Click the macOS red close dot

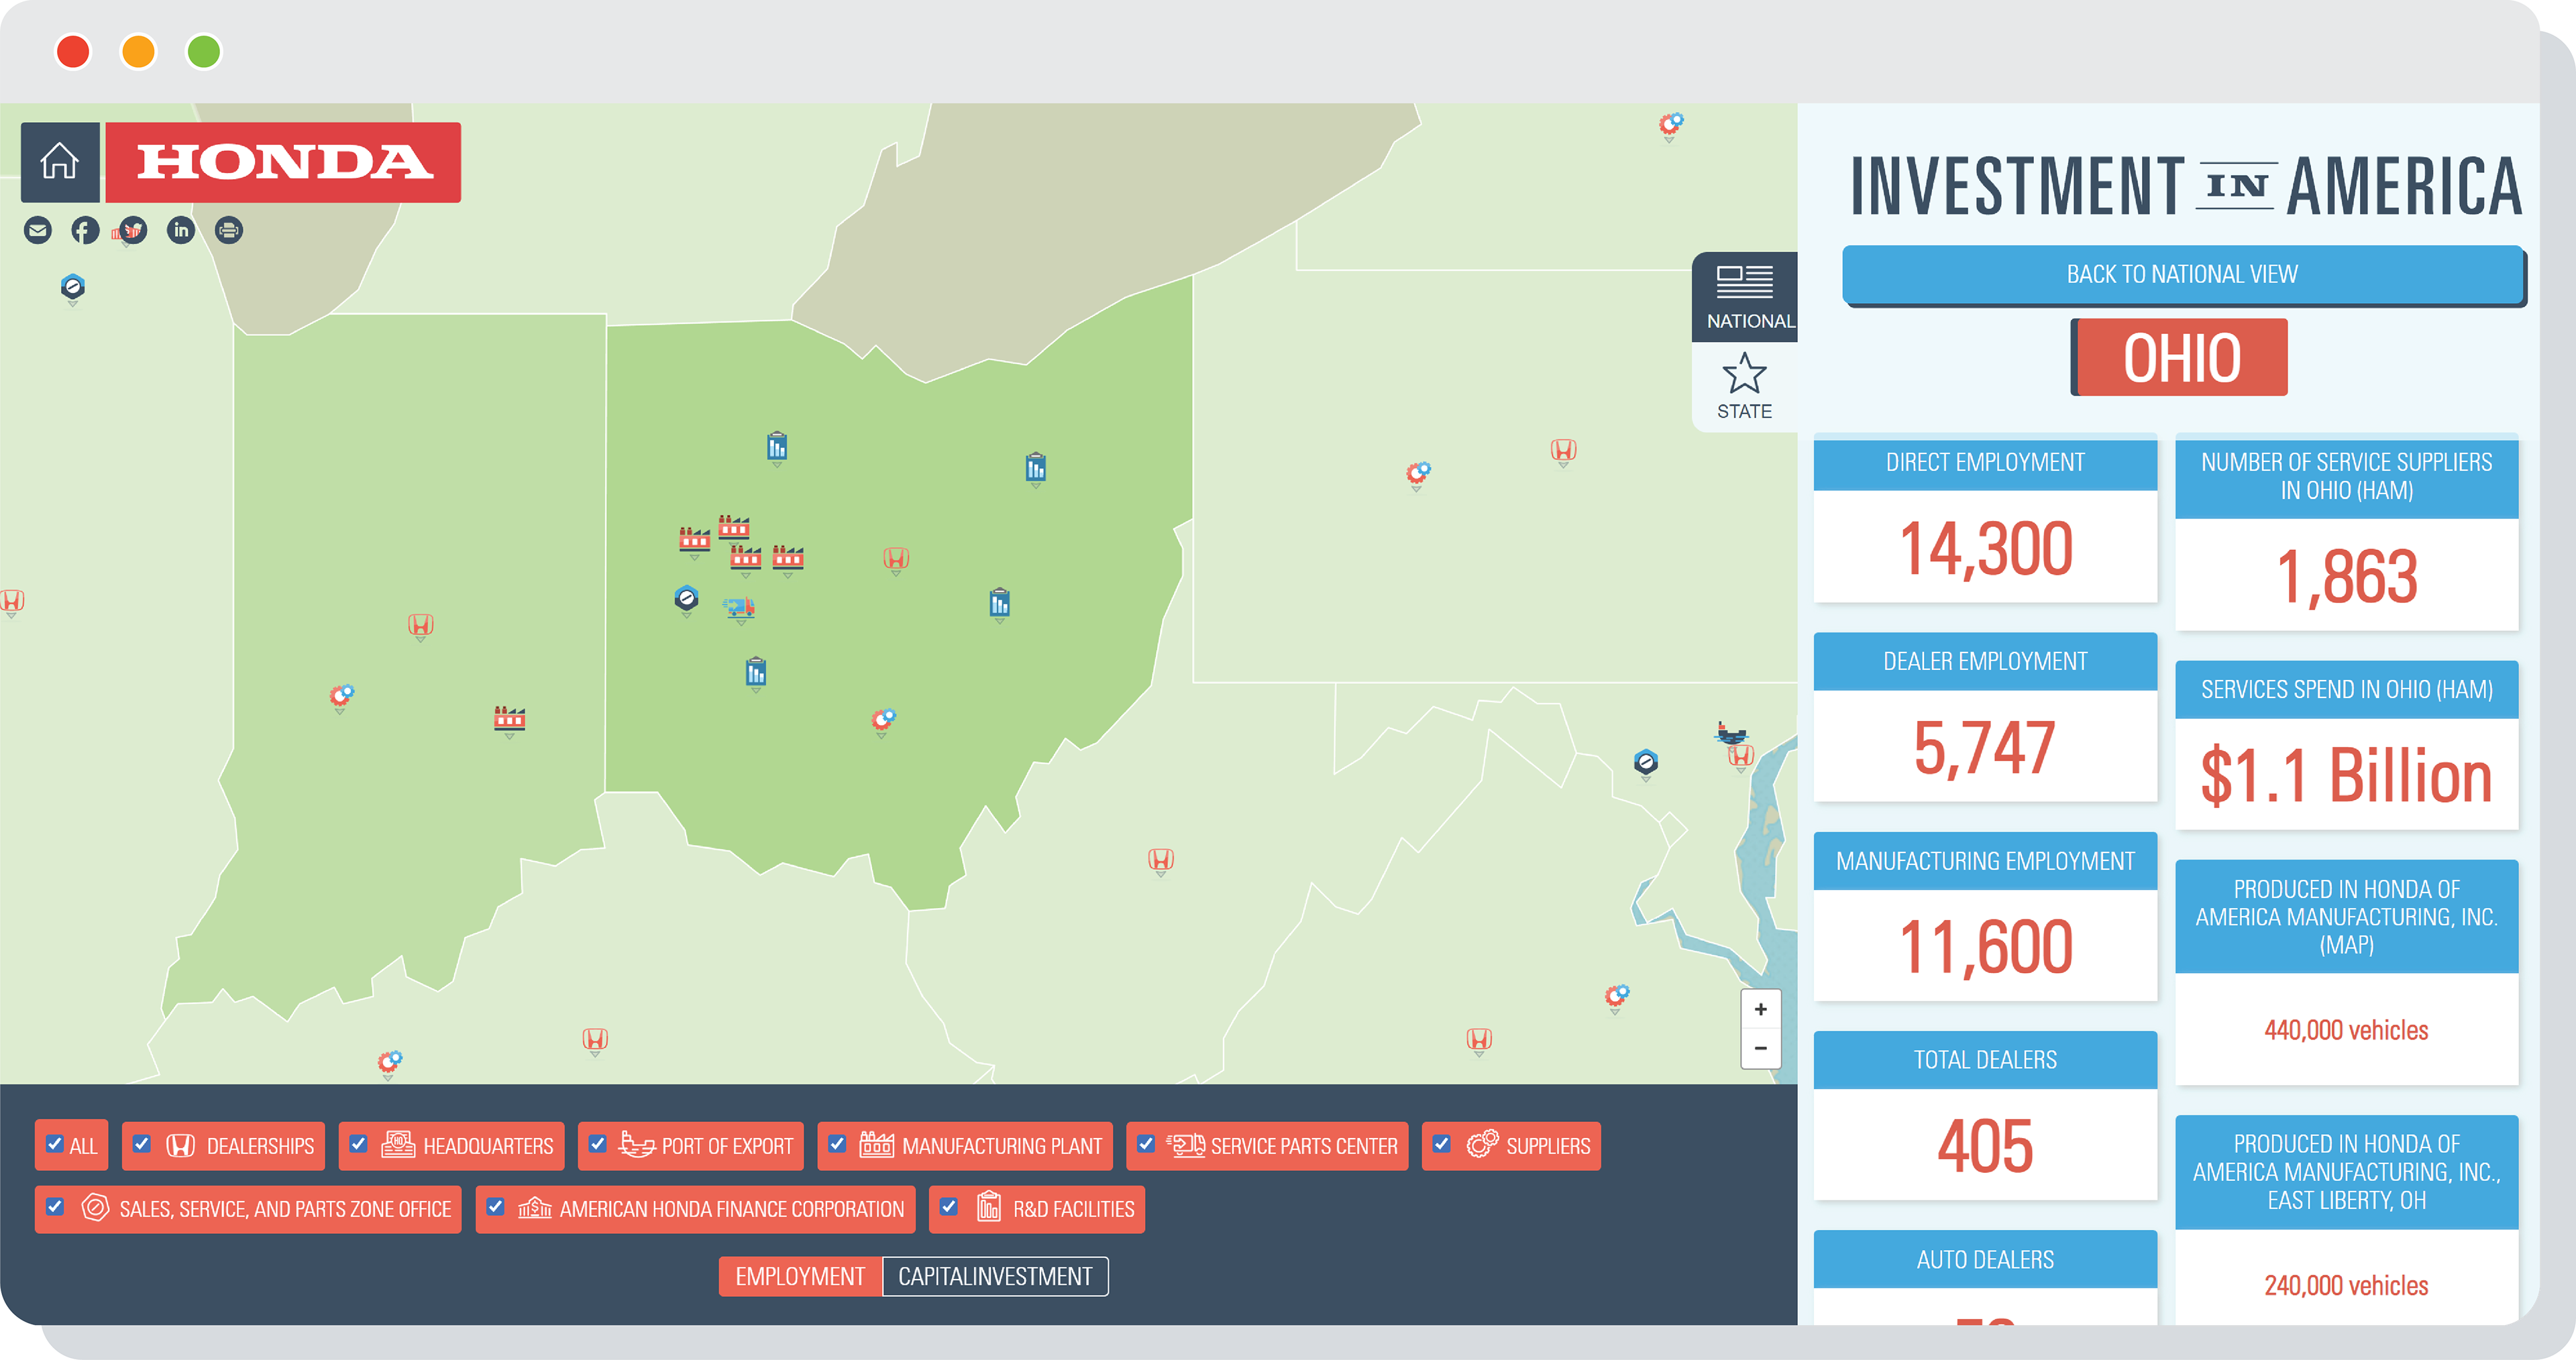click(73, 51)
